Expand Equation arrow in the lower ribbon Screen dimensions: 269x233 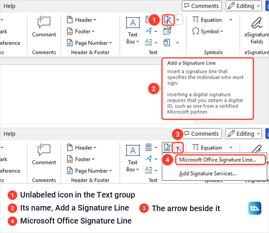pyautogui.click(x=231, y=148)
